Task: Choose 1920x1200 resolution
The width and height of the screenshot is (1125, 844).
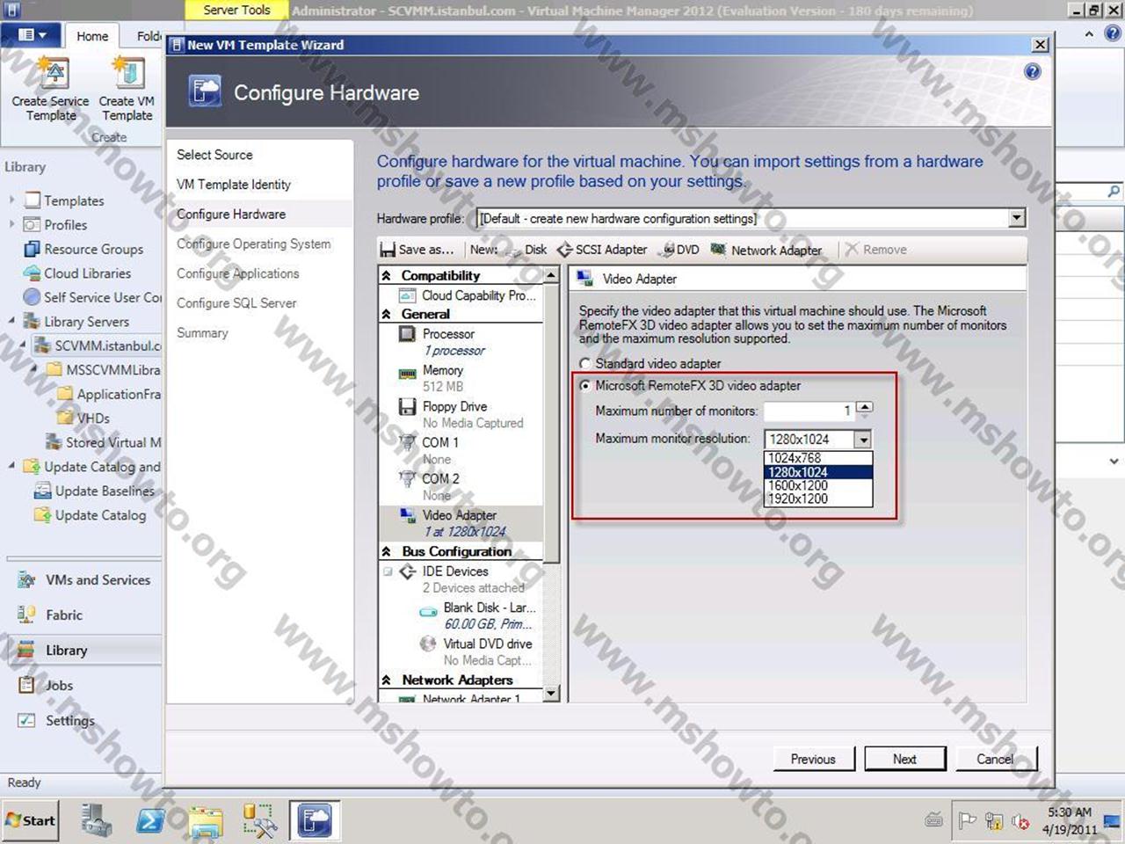Action: [x=818, y=498]
